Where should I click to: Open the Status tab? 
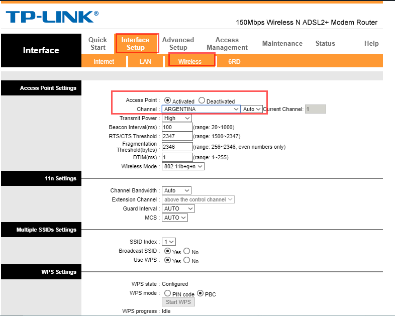325,43
